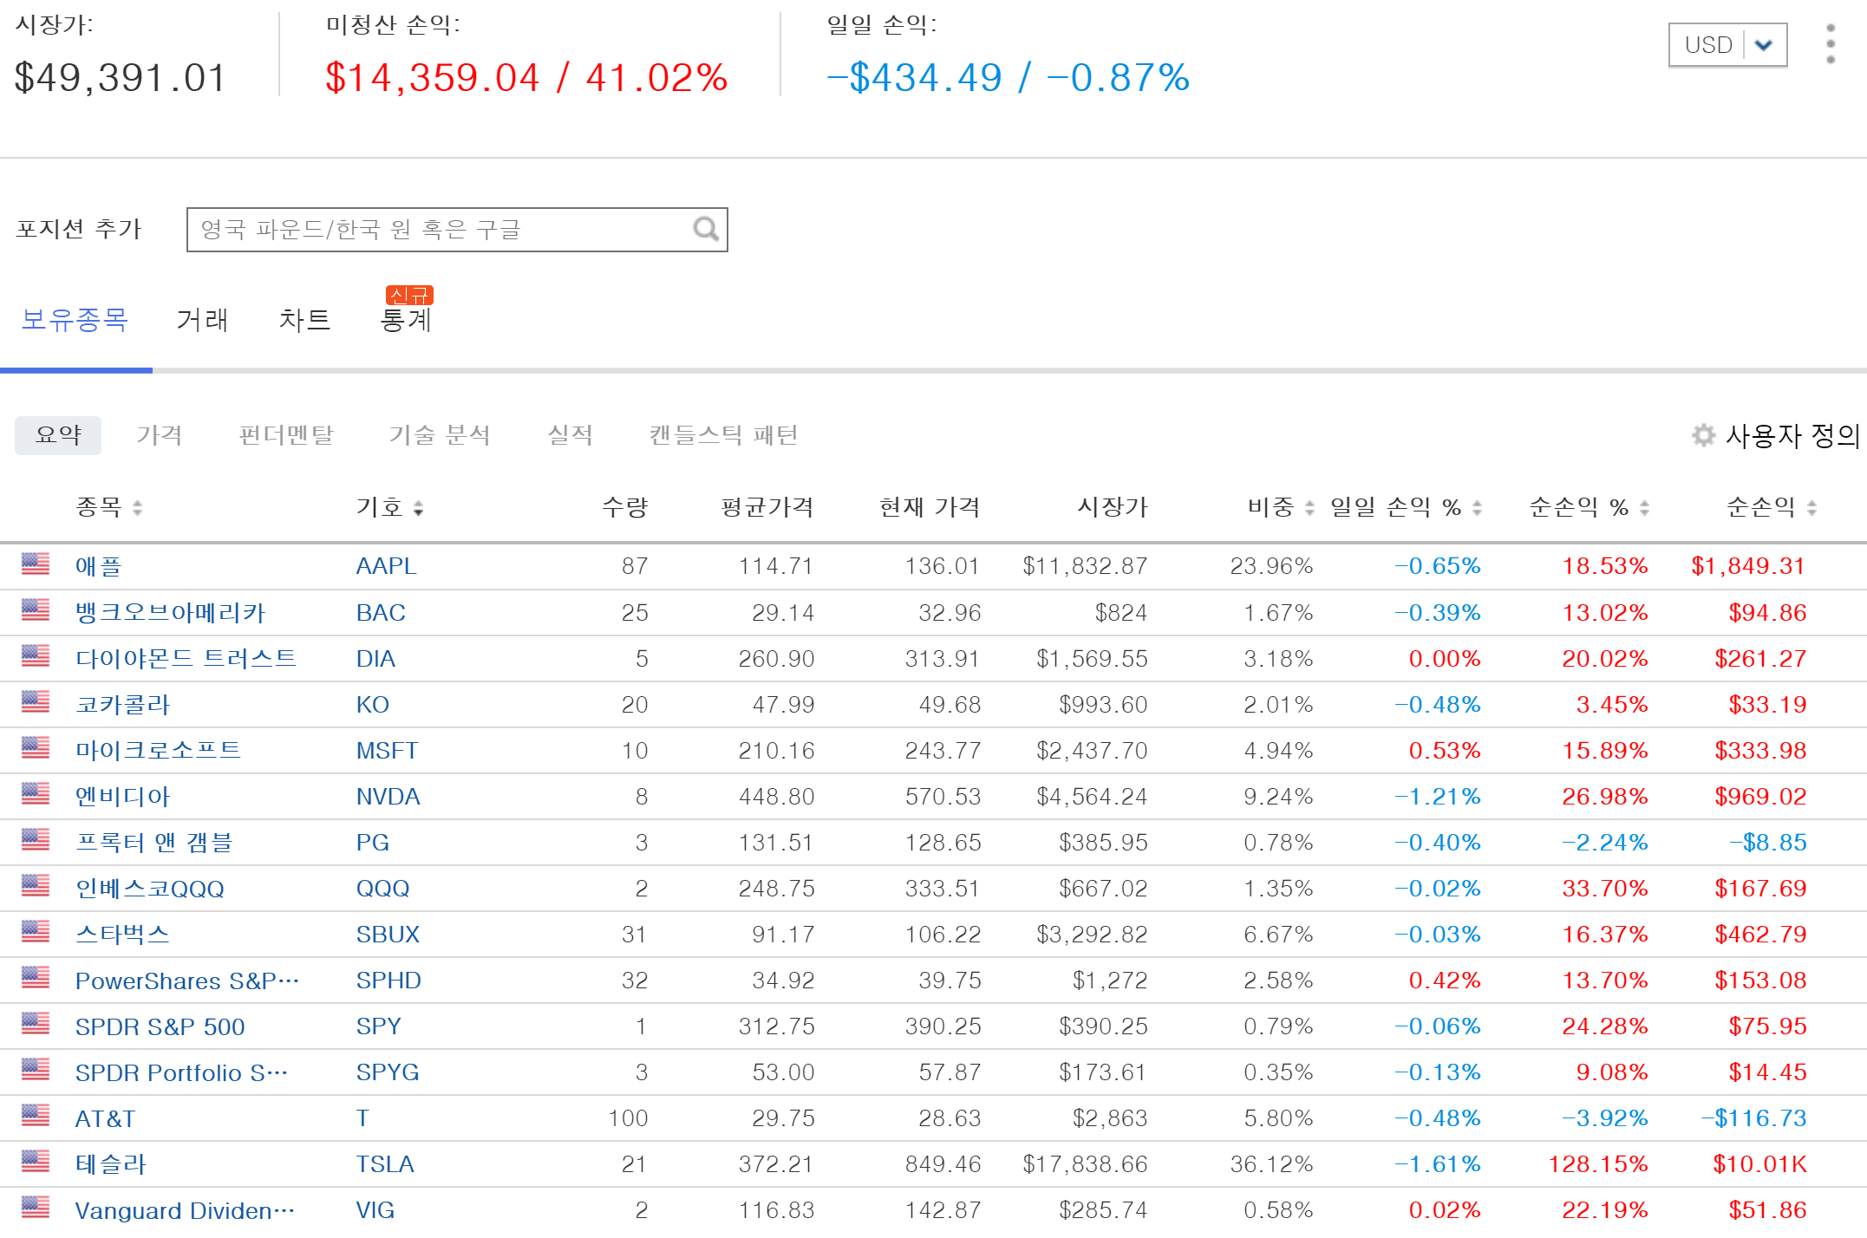
Task: Click the MSFT ticker symbol
Action: click(387, 751)
